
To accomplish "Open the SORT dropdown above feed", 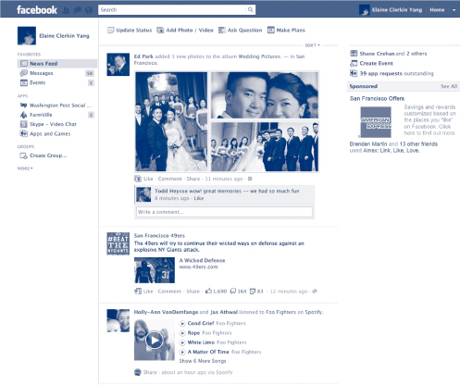I will tap(313, 45).
